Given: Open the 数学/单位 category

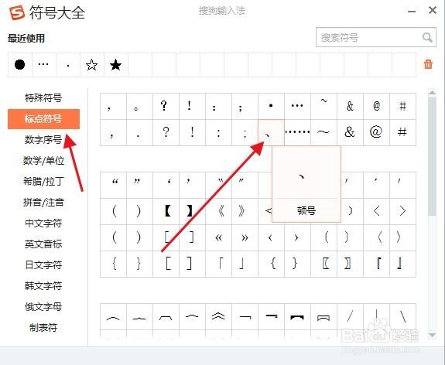Looking at the screenshot, I should pyautogui.click(x=43, y=161).
